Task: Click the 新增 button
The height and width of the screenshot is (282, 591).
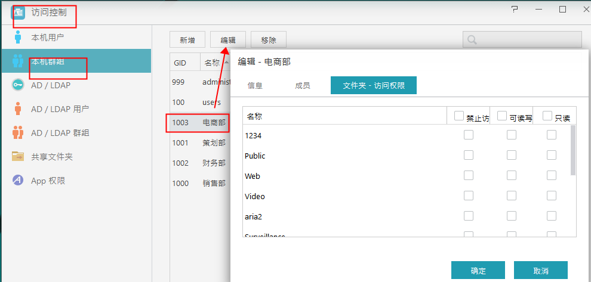Action: point(187,40)
